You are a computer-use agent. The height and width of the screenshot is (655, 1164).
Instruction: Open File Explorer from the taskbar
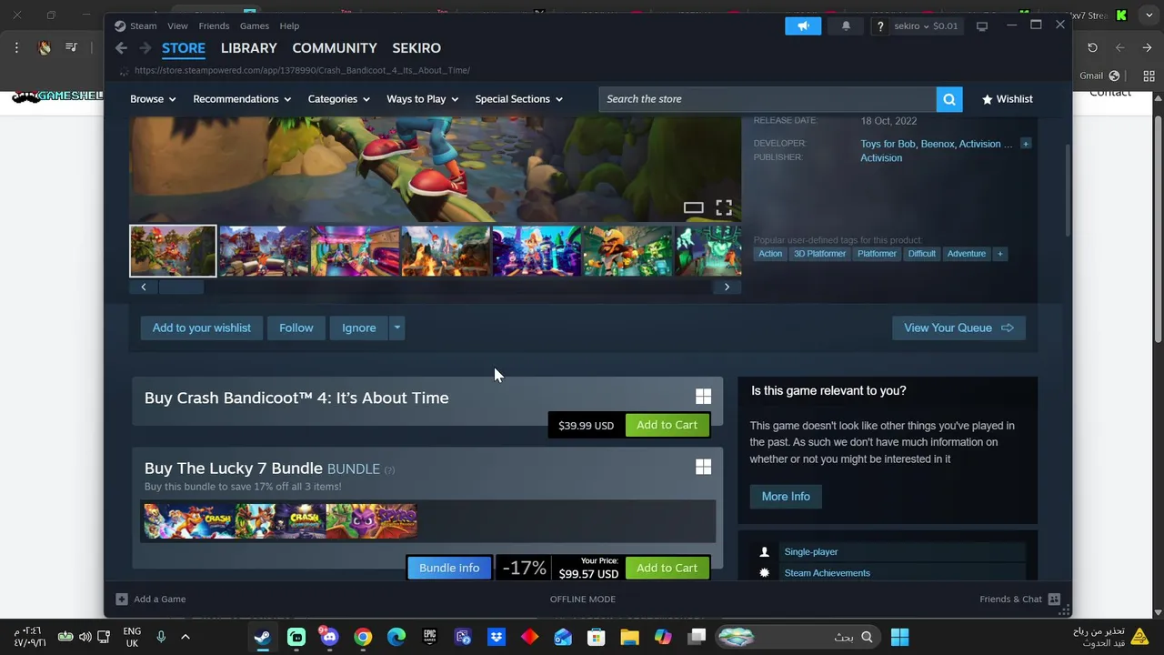[629, 637]
